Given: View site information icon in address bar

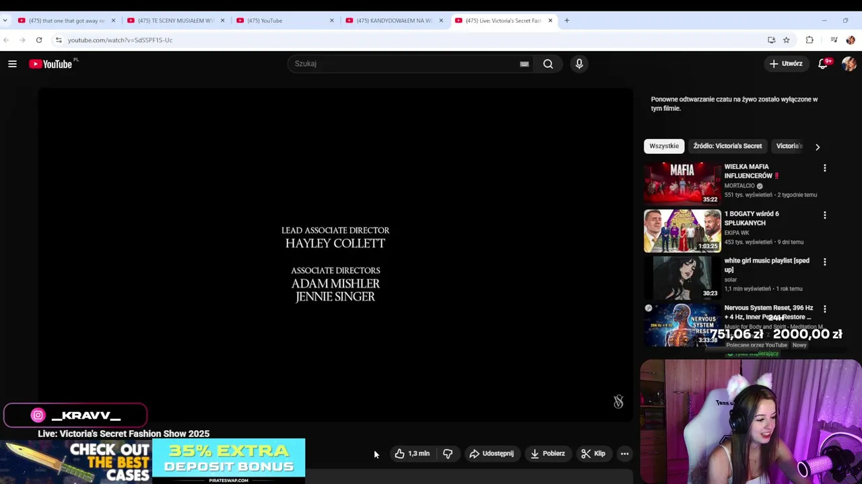Looking at the screenshot, I should click(x=59, y=40).
